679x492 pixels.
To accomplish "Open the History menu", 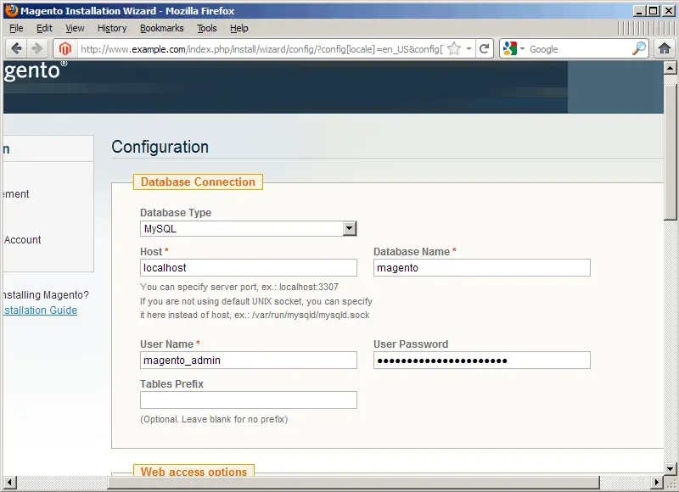I will pyautogui.click(x=112, y=28).
